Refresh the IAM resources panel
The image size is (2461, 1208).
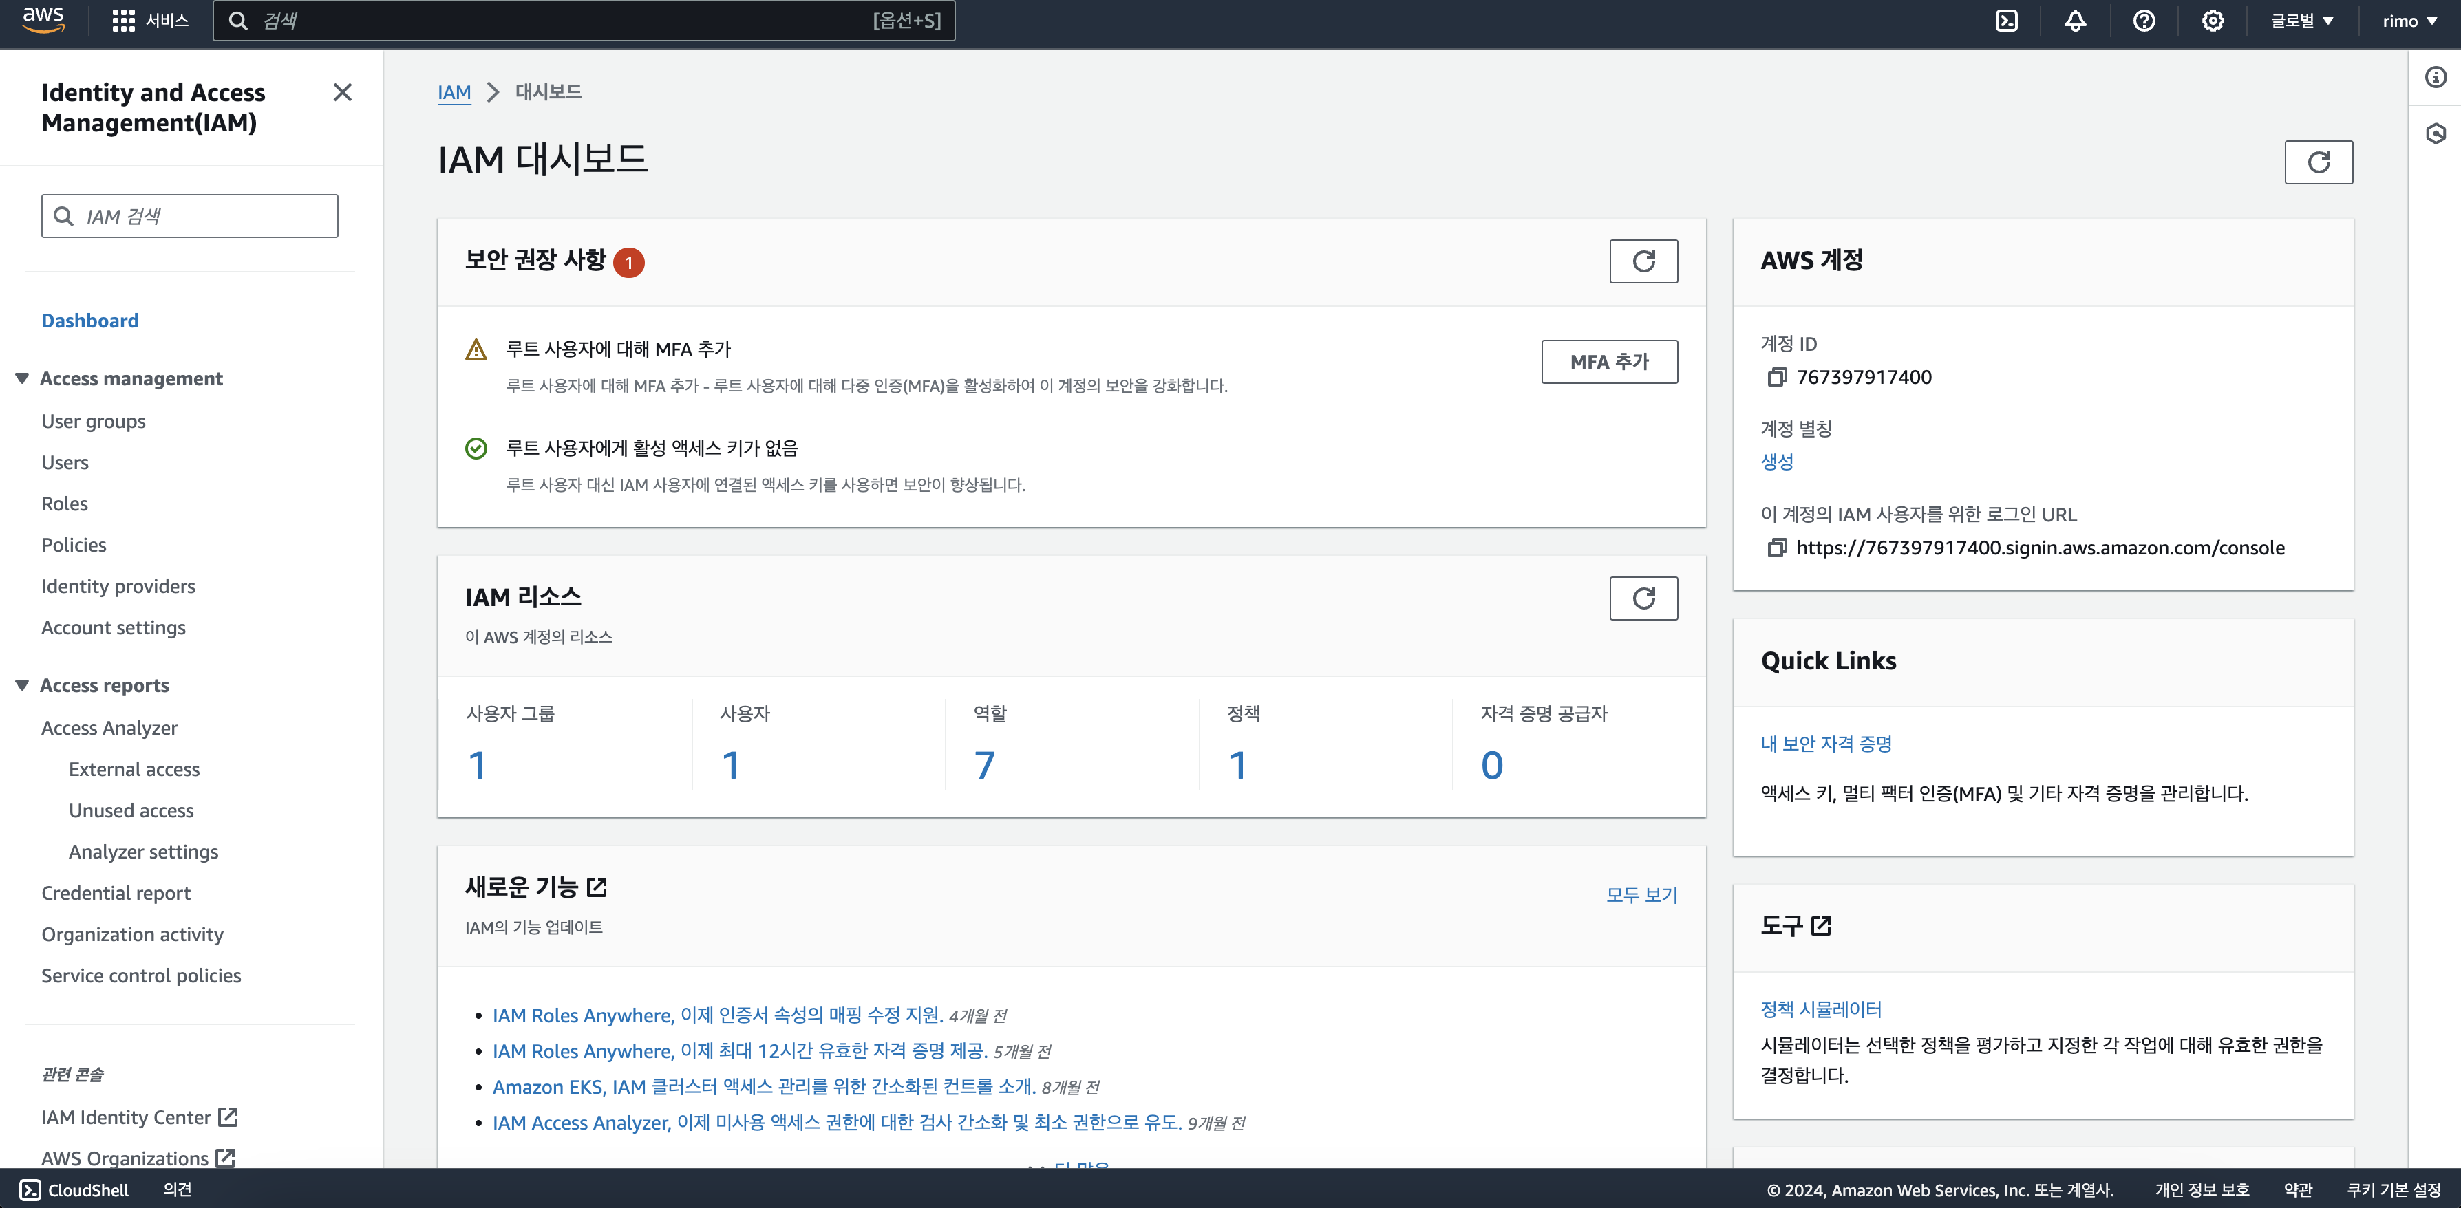1643,598
